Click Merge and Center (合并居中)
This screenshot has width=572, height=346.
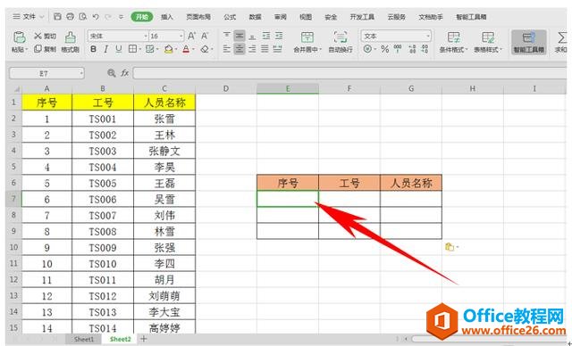tap(307, 42)
